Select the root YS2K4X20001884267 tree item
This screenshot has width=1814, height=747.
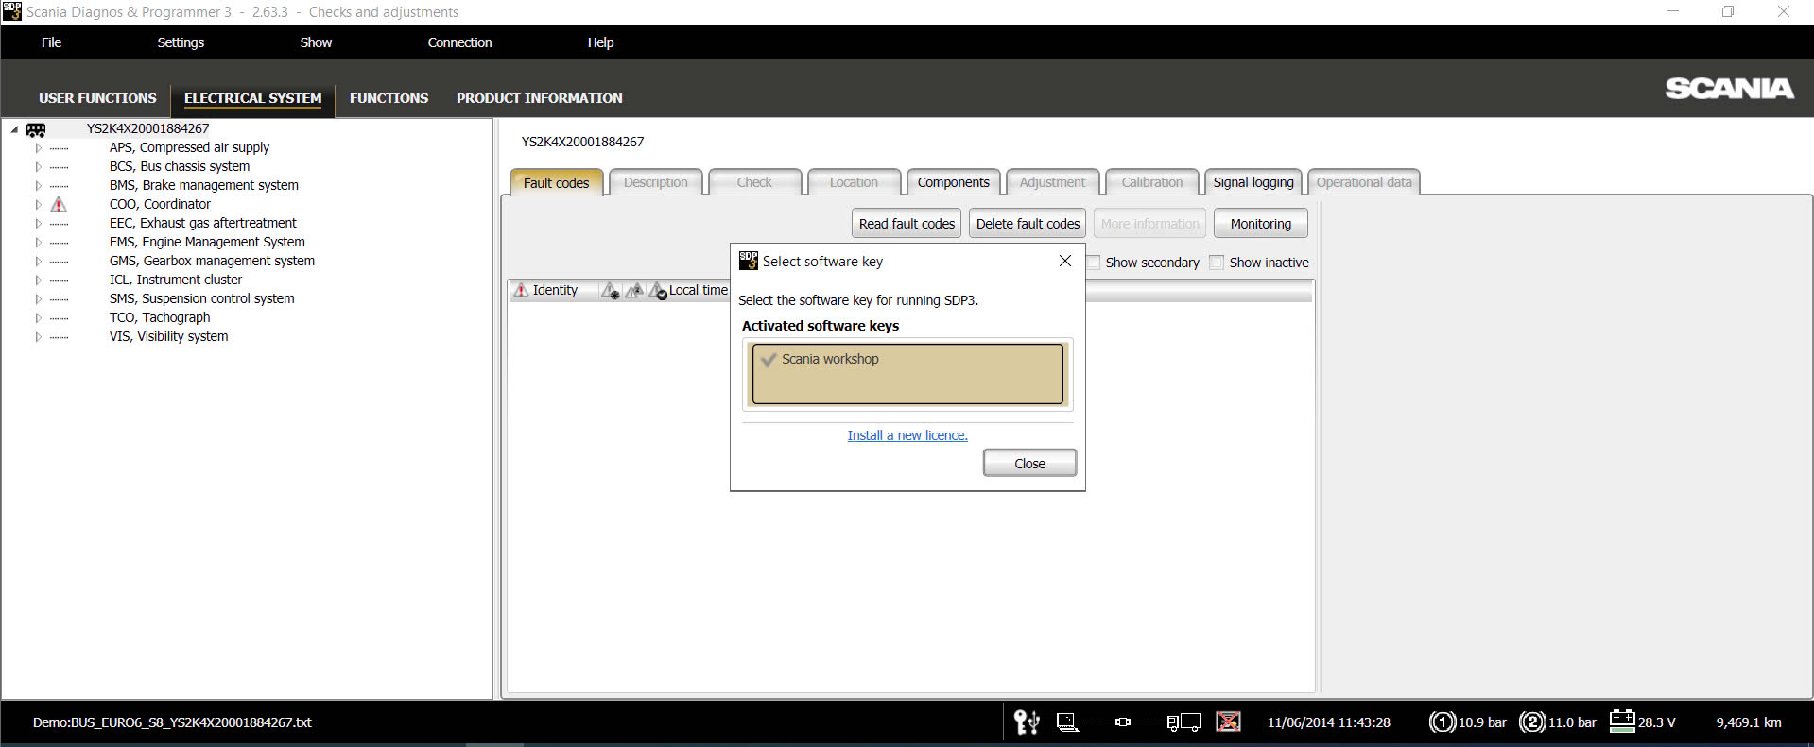[x=147, y=128]
